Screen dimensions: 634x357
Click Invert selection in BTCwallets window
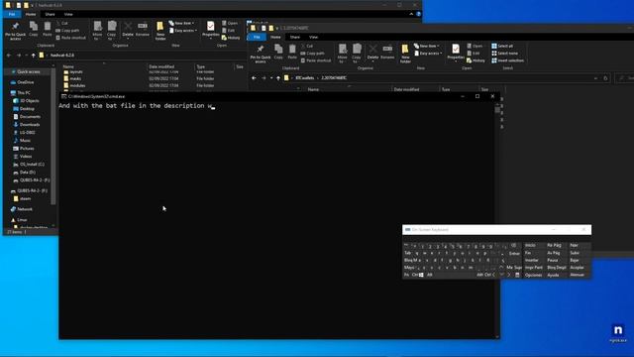tap(507, 60)
